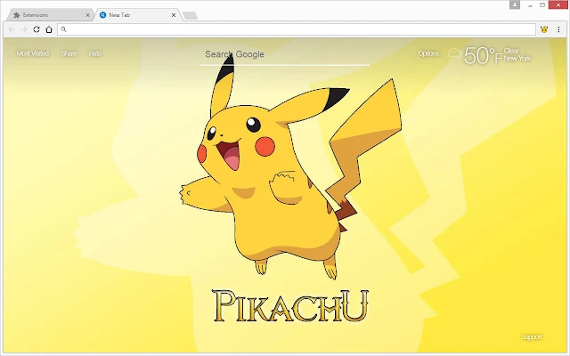Click the Rate link
Image resolution: width=570 pixels, height=356 pixels.
tap(95, 53)
